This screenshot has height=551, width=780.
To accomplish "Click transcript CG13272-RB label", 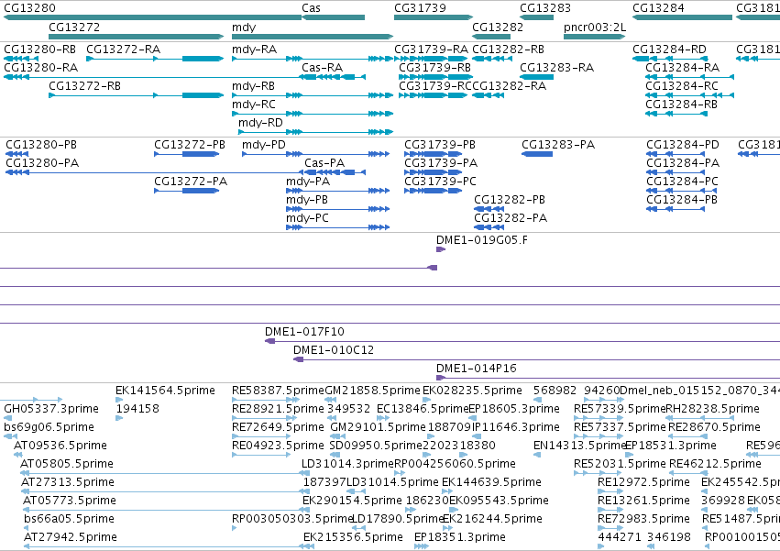I will tap(84, 86).
